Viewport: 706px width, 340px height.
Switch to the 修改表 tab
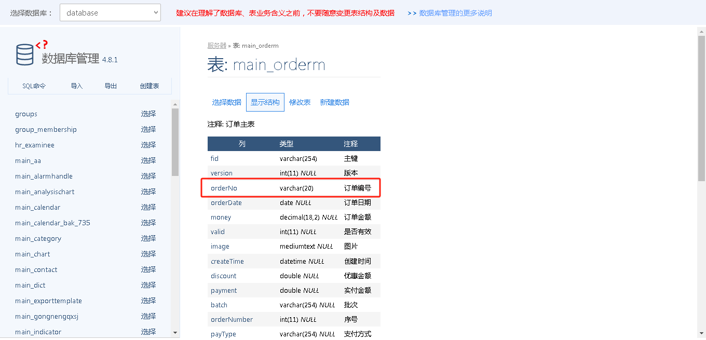tap(300, 102)
